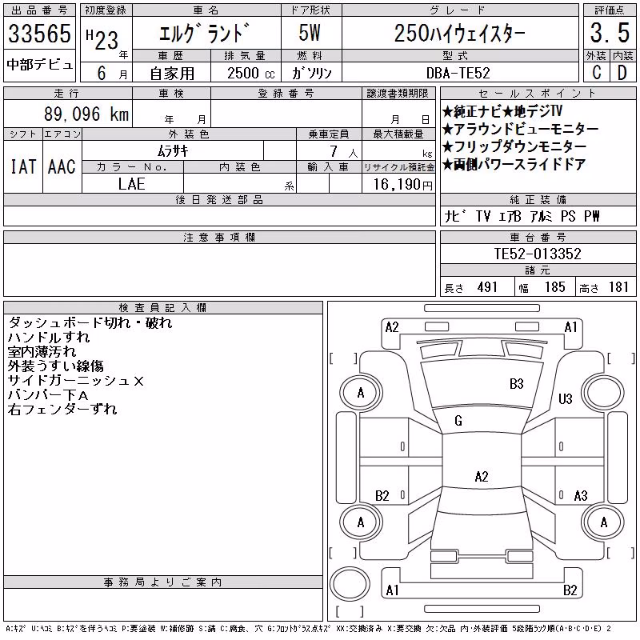Screen dimensions: 640x640
Task: Select inspector note バンパー下A
Action: (x=48, y=395)
